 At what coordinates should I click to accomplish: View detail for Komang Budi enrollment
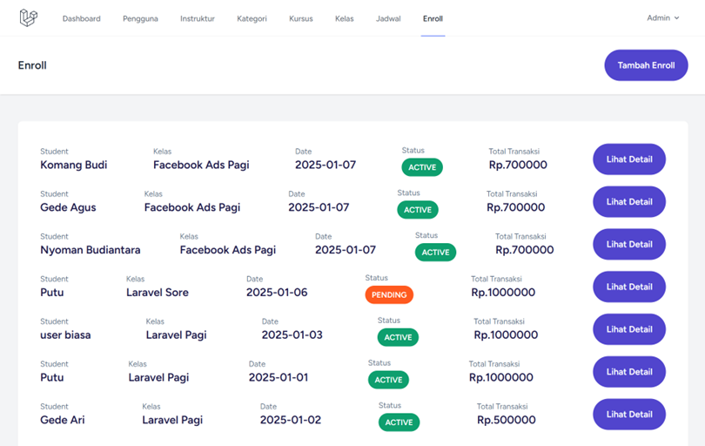coord(629,159)
